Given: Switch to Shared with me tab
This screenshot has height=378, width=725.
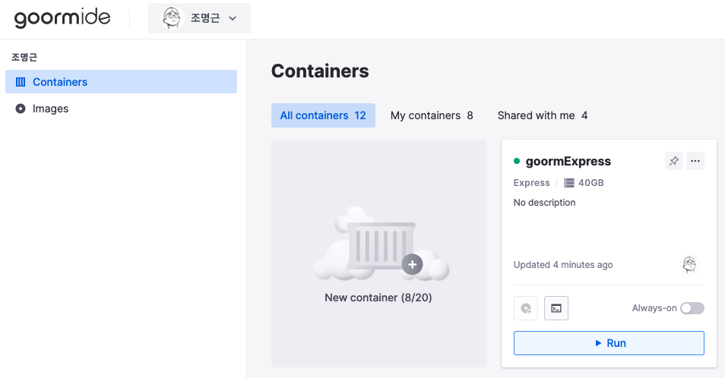Looking at the screenshot, I should pos(543,115).
